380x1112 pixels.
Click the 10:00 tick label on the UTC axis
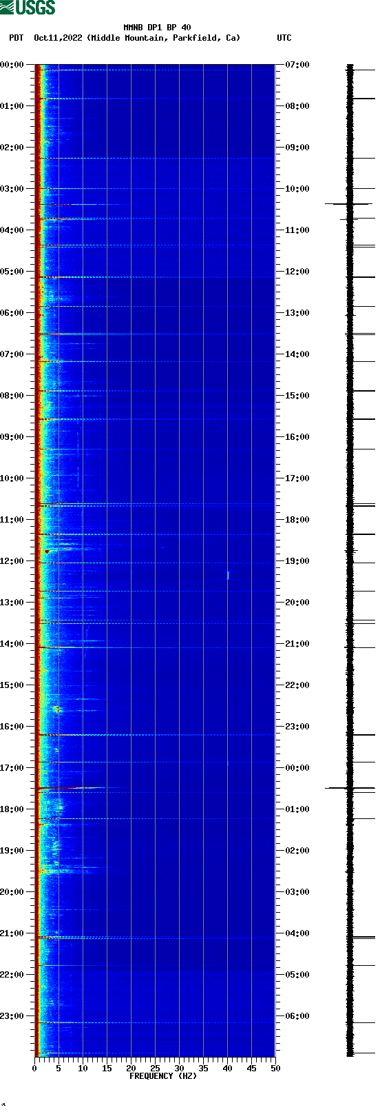297,189
